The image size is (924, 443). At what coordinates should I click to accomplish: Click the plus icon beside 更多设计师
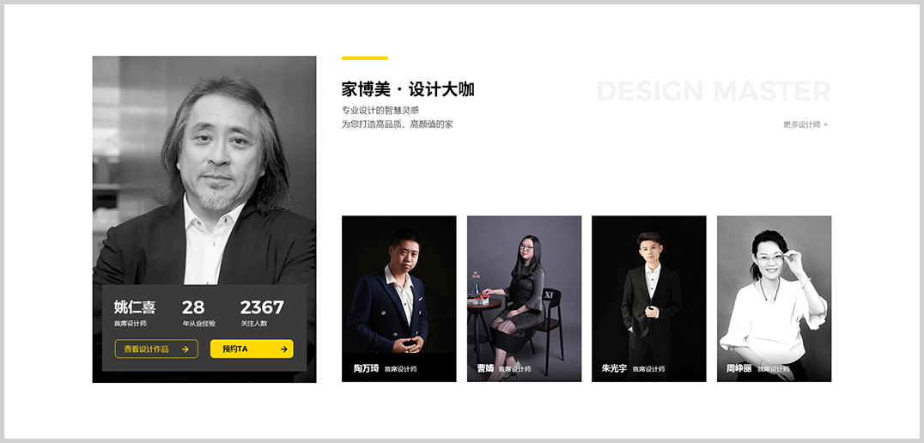coord(825,124)
